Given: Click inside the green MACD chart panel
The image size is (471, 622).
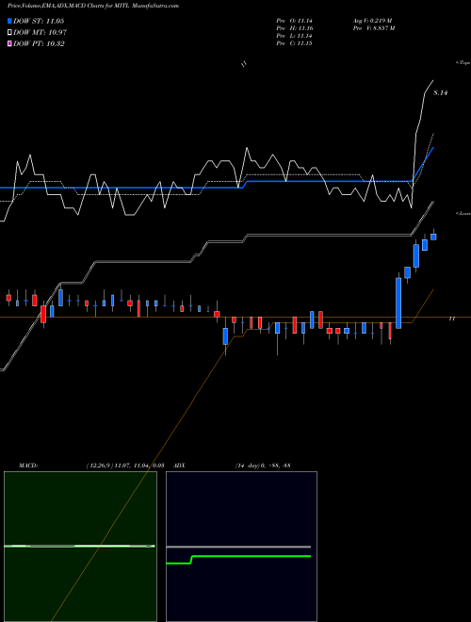Looking at the screenshot, I should 80,547.
